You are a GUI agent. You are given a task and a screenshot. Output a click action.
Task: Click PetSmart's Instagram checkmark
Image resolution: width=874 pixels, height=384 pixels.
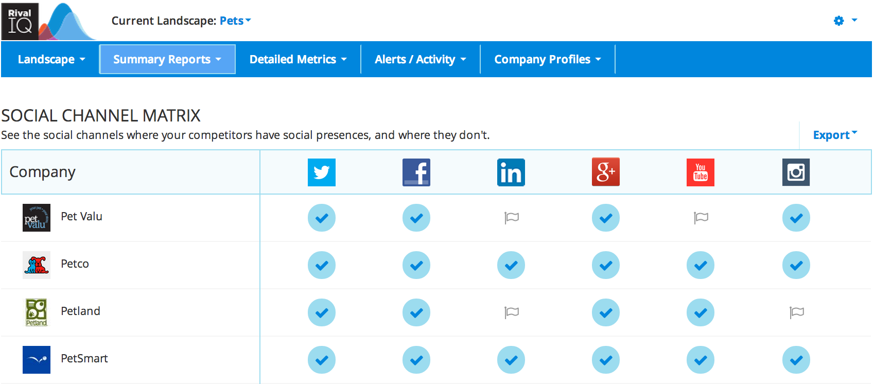pyautogui.click(x=796, y=360)
